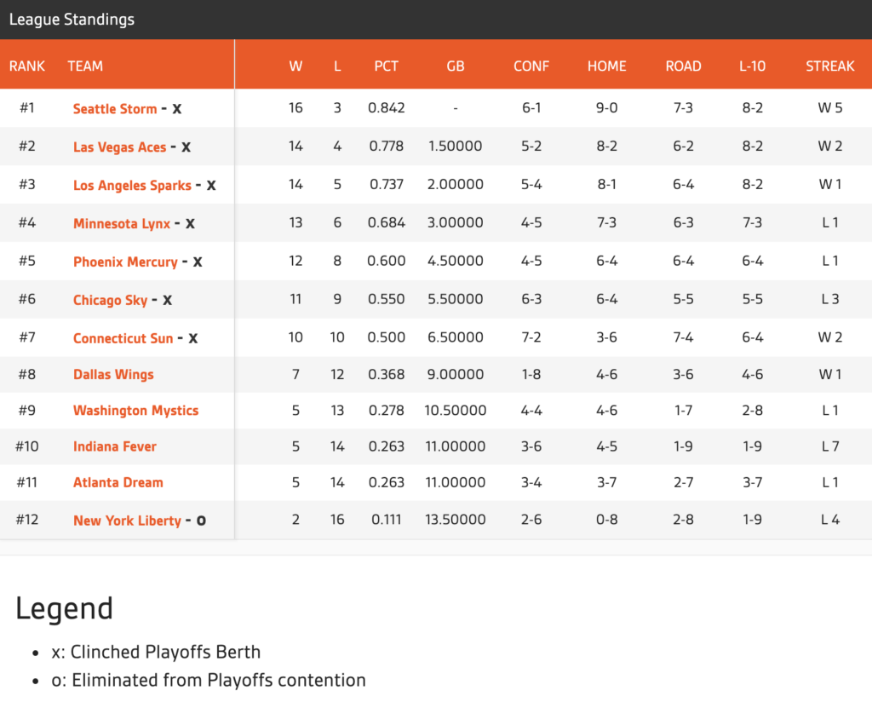Click Connecticut Sun's conference record 7-2

tap(531, 337)
